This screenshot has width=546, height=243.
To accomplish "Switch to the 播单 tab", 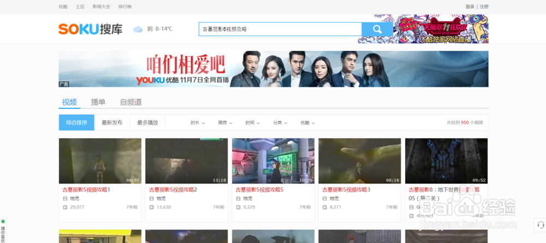I will 98,102.
